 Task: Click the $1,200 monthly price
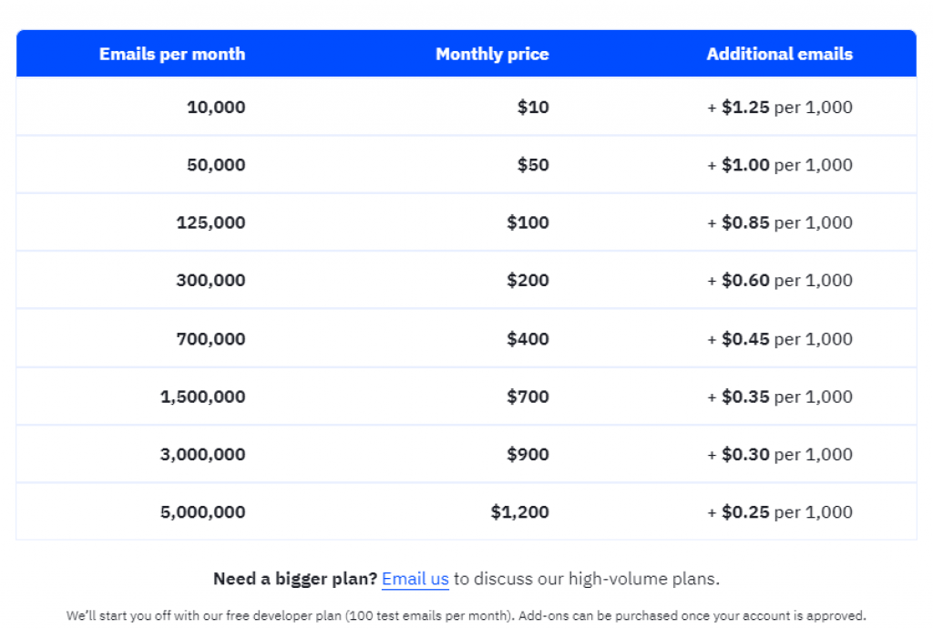click(519, 512)
